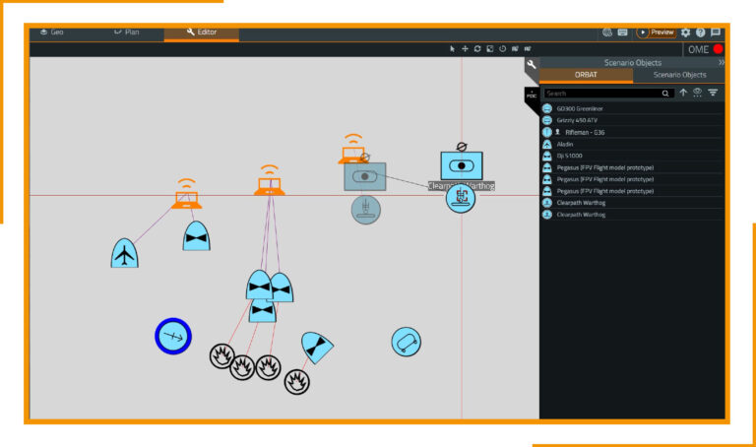Toggle the red OME record indicator
Image resolution: width=756 pixels, height=447 pixels.
718,49
